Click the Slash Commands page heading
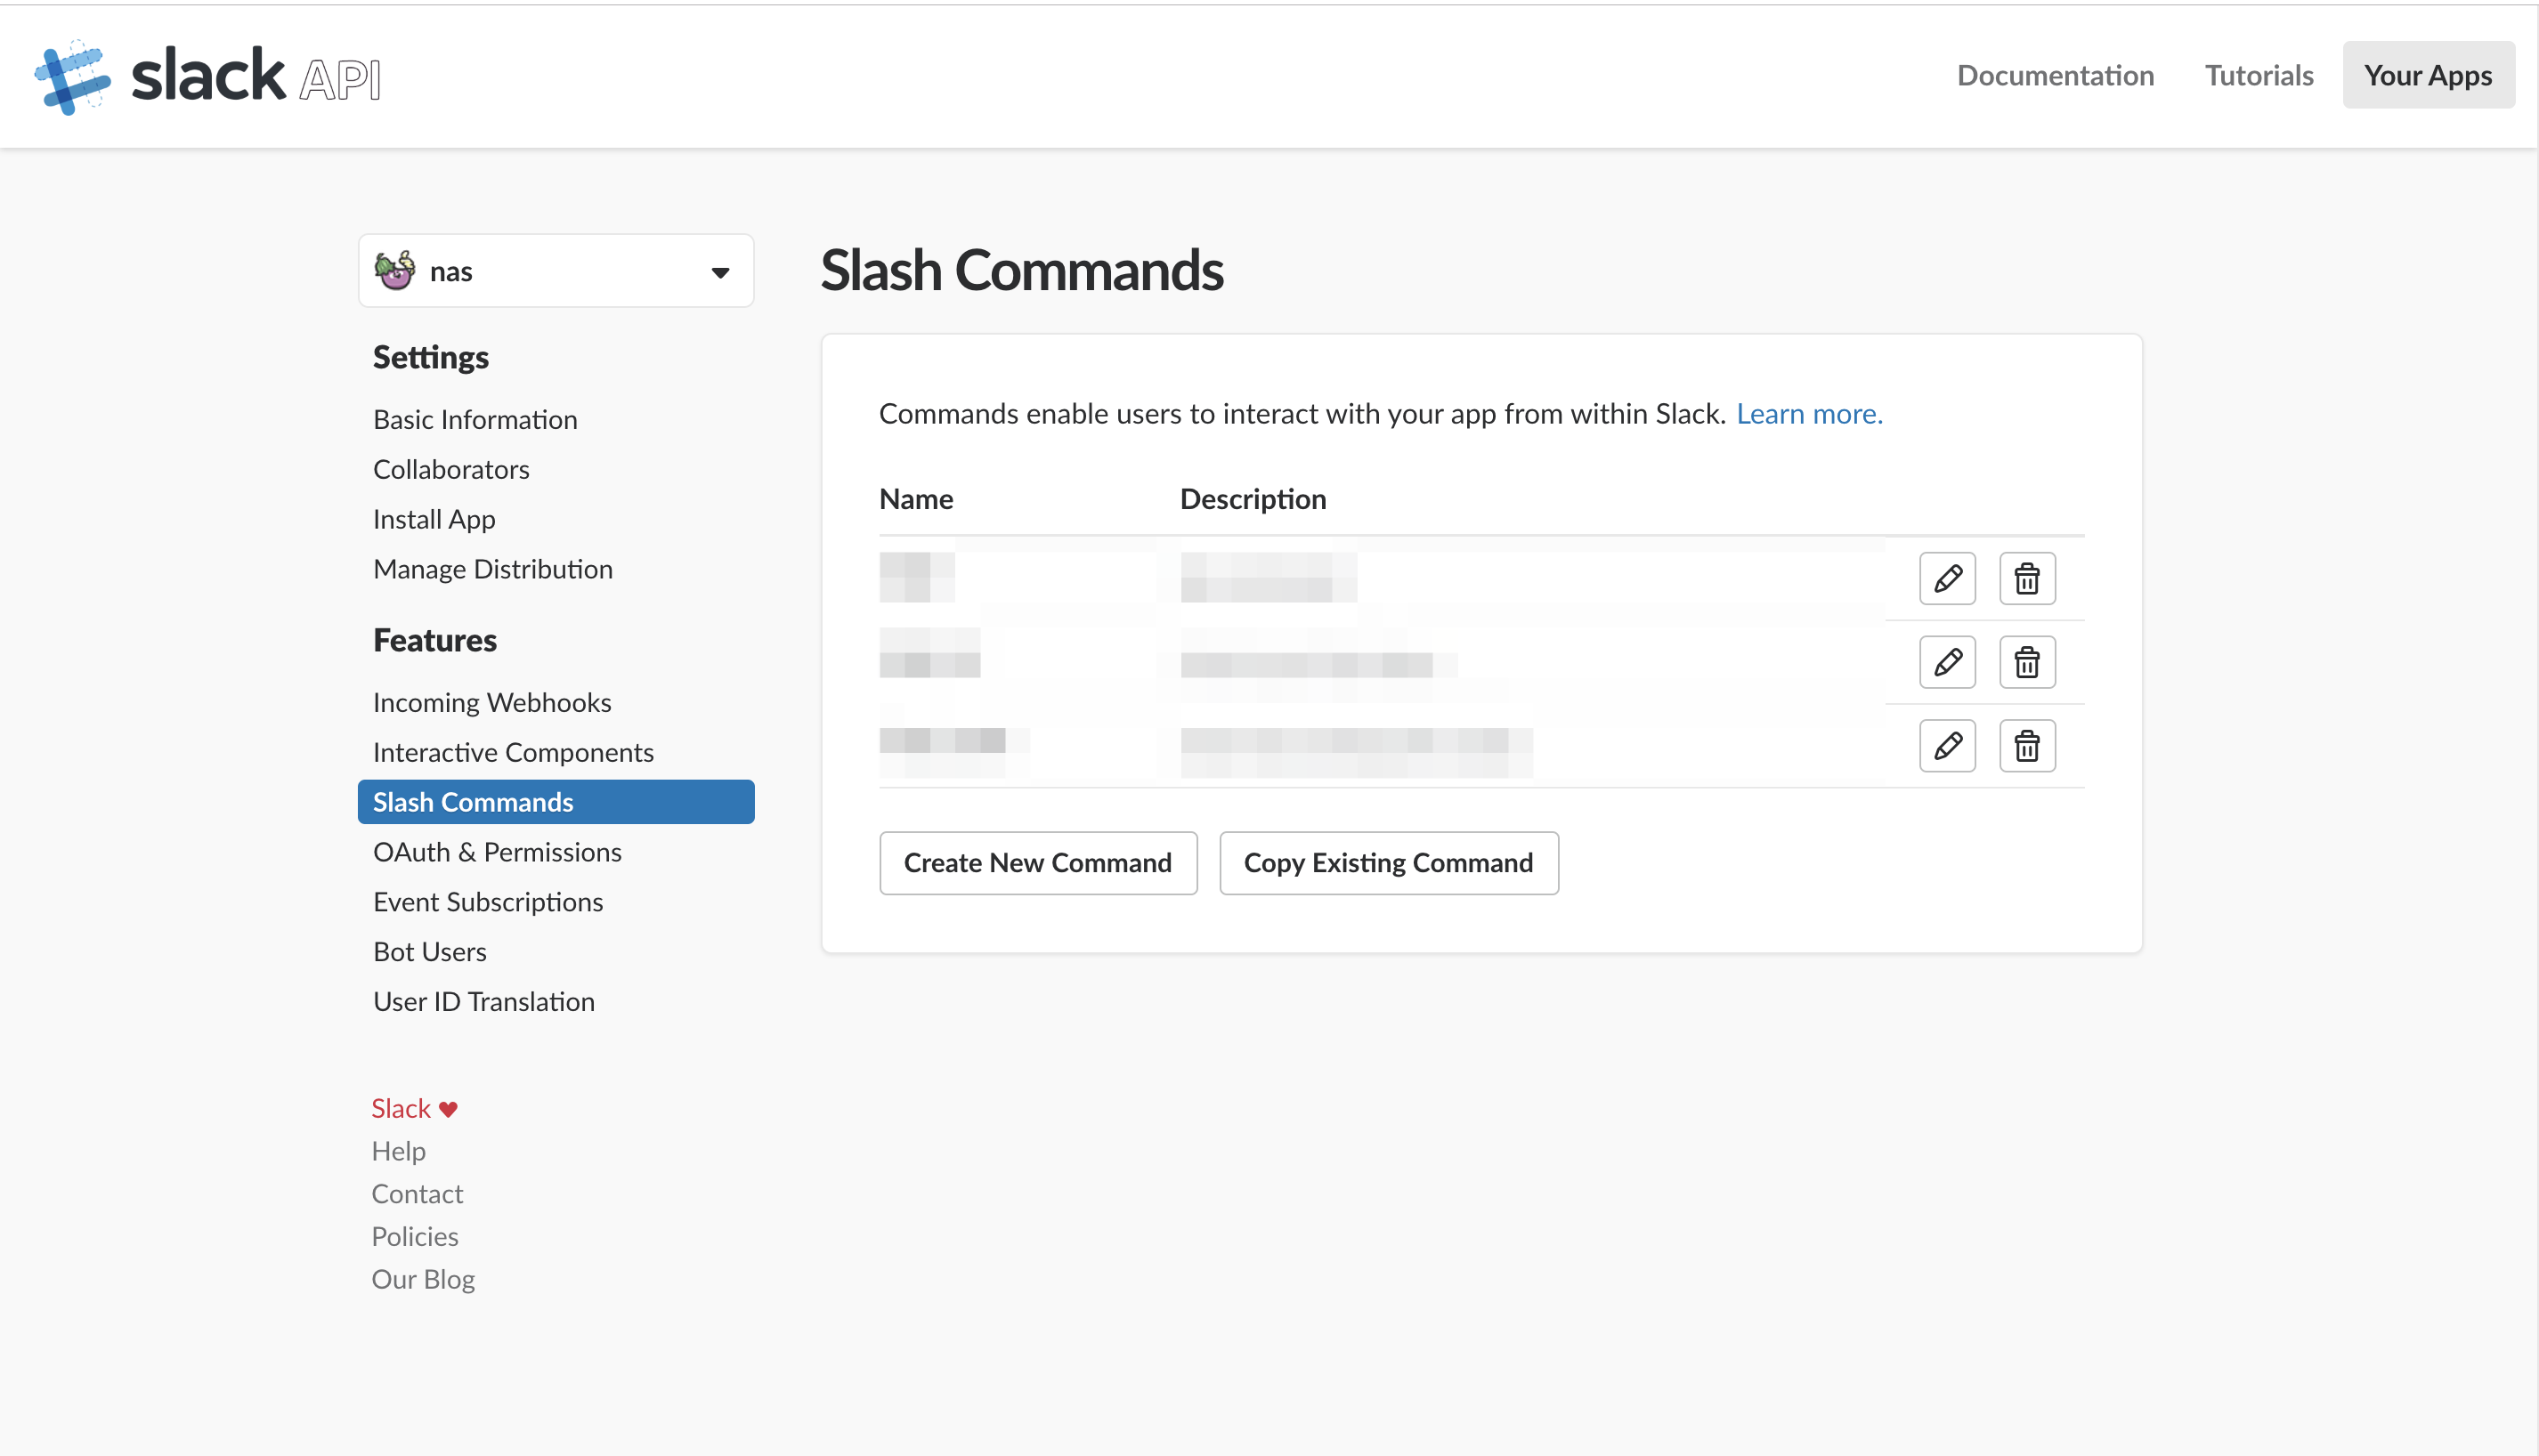The image size is (2539, 1456). pyautogui.click(x=1022, y=270)
